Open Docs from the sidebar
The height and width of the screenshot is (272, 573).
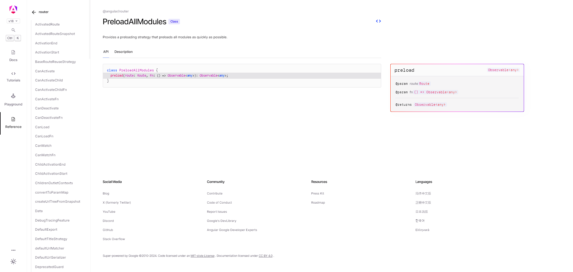[x=13, y=56]
